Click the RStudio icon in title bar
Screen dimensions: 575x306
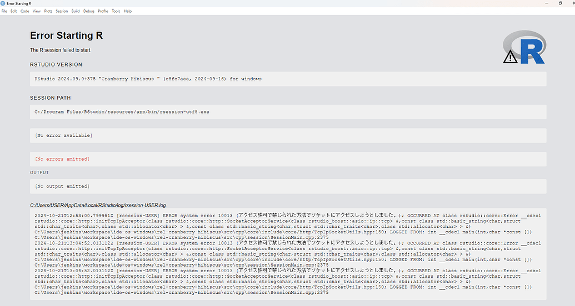[3, 3]
